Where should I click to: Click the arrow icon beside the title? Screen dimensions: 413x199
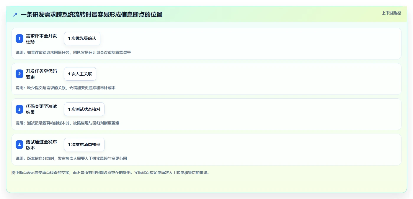[x=15, y=14]
